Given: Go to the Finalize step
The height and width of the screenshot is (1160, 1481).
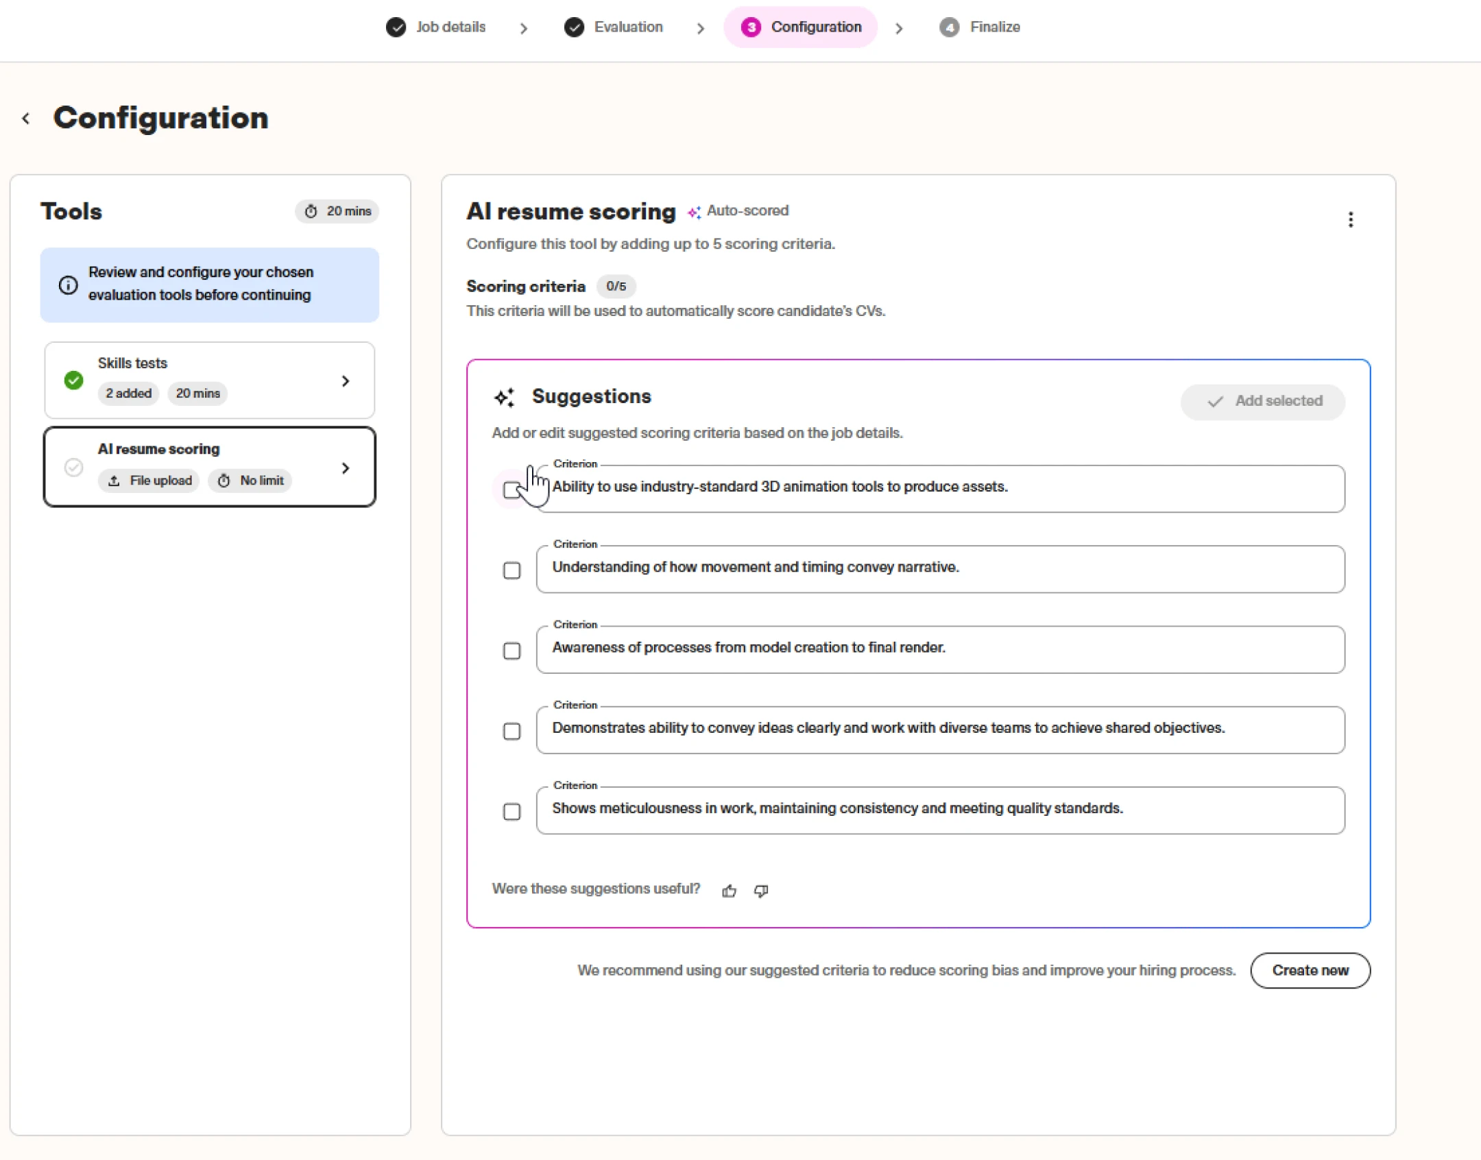Looking at the screenshot, I should 980,27.
